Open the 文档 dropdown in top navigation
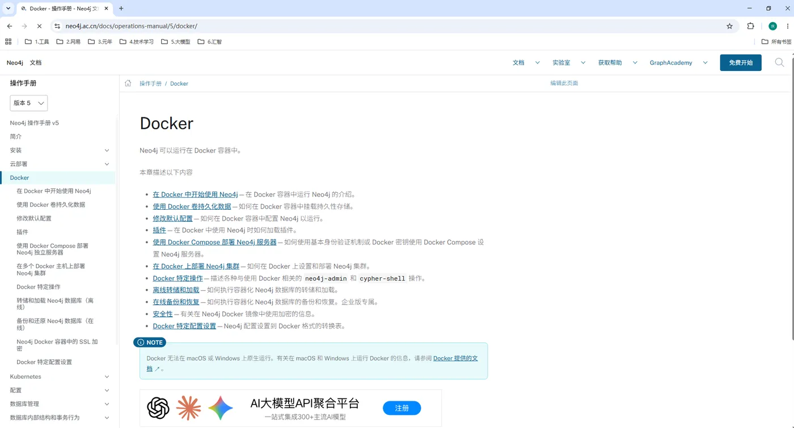The image size is (794, 428). [526, 62]
